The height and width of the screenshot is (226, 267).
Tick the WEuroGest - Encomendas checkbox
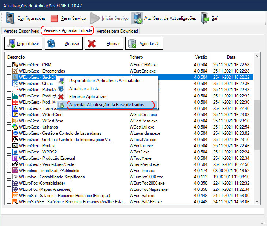9,71
